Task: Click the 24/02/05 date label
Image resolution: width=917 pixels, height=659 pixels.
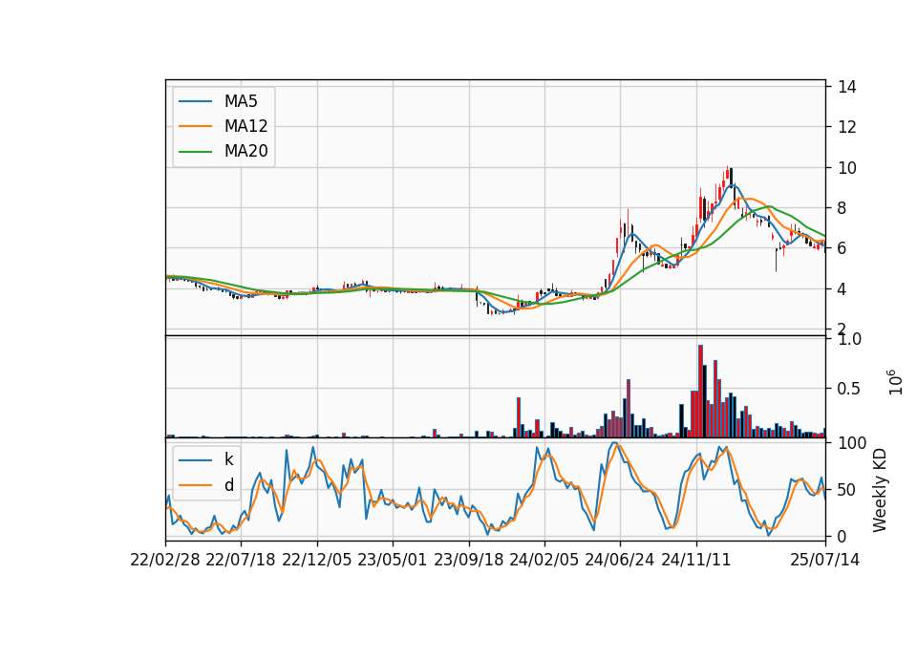Action: point(544,560)
